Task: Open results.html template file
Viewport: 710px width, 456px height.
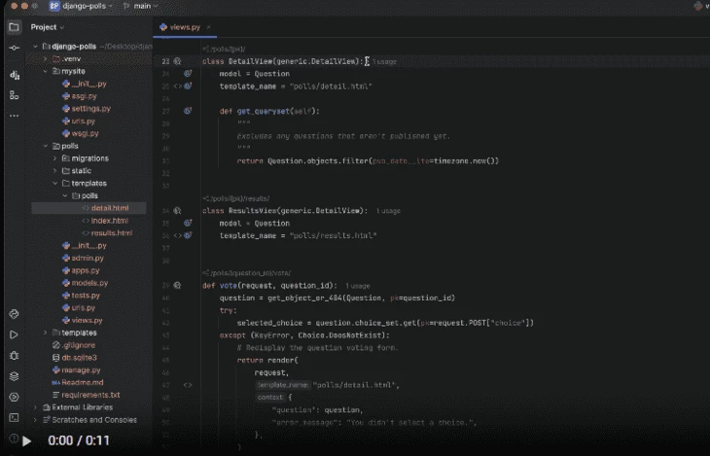Action: 107,232
